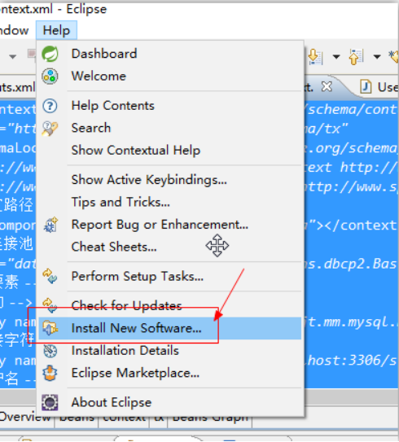This screenshot has width=399, height=442.
Task: Open Installation Details
Action: tap(170, 351)
